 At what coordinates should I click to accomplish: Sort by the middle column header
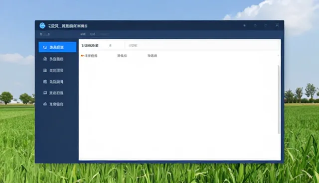tap(122, 56)
